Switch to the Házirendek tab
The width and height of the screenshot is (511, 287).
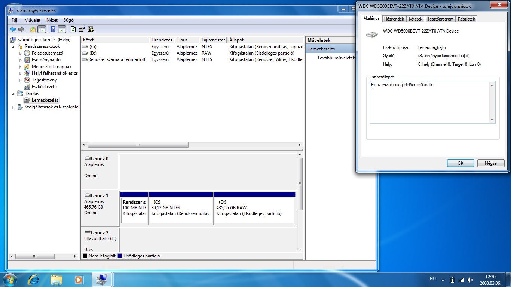click(x=394, y=19)
